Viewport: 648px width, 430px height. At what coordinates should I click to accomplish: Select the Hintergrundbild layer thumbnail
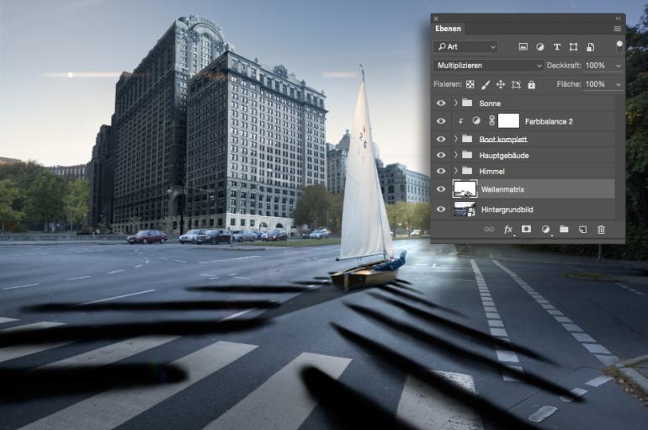coord(465,209)
